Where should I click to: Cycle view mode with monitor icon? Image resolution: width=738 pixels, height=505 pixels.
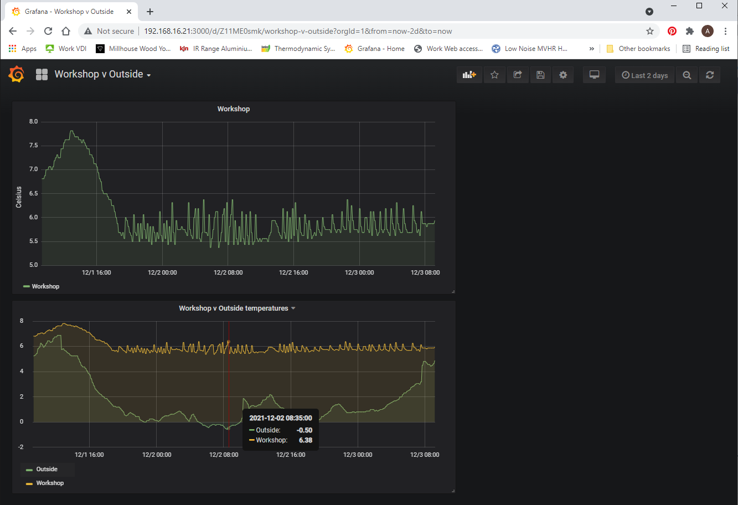595,75
